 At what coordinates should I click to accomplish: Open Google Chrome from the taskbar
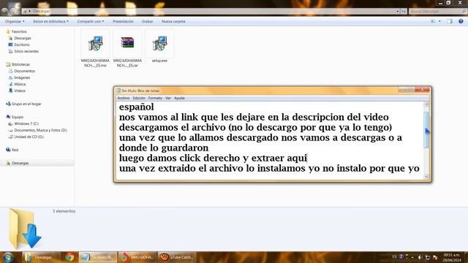tap(69, 257)
